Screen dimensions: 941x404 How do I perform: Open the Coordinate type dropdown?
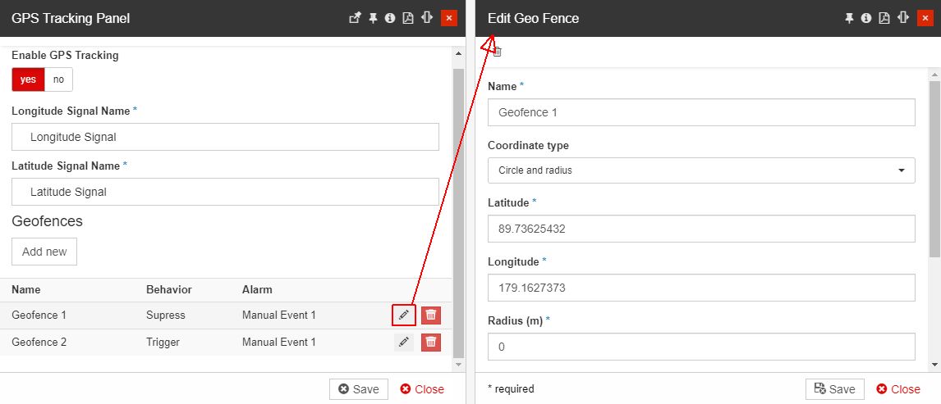701,170
